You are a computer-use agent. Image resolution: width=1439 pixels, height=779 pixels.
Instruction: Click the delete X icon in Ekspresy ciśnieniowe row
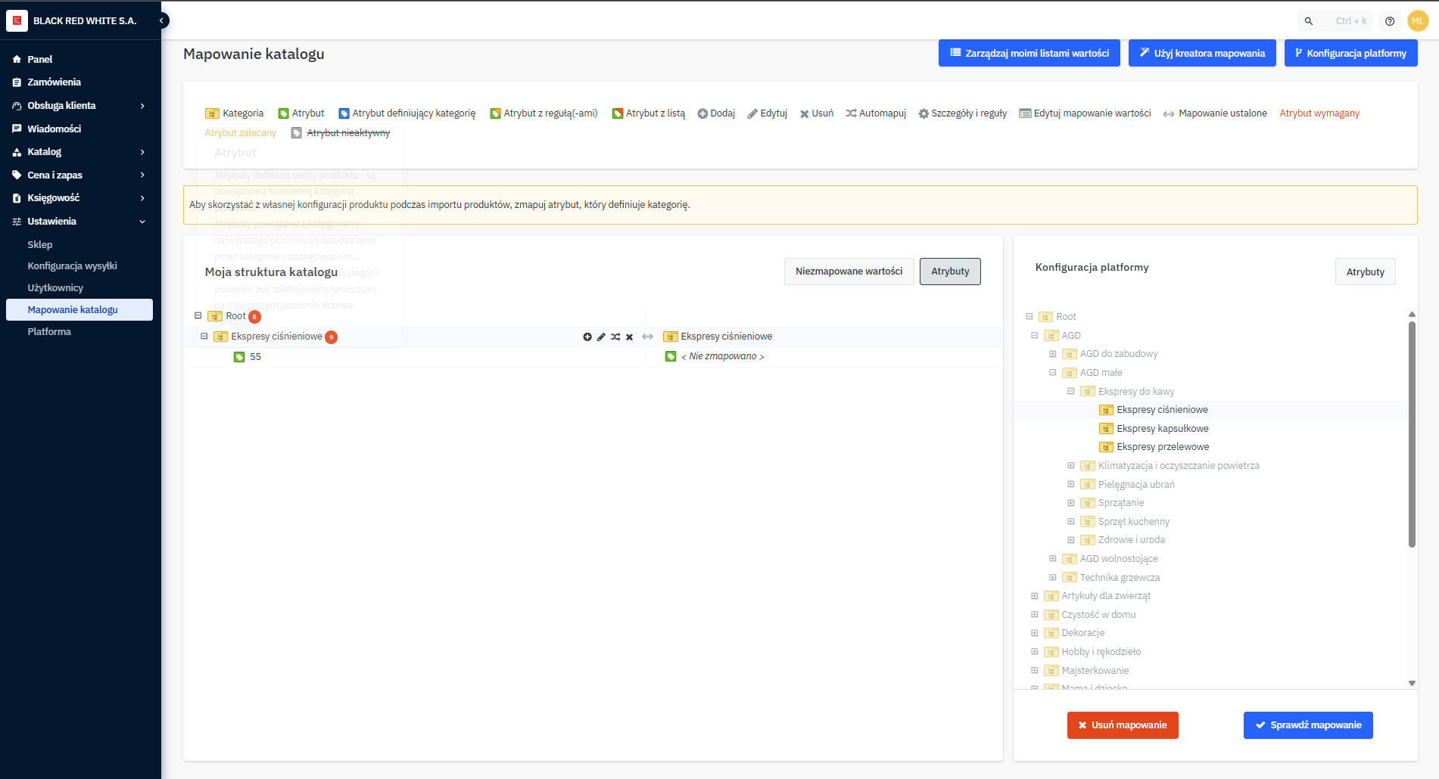tap(629, 337)
